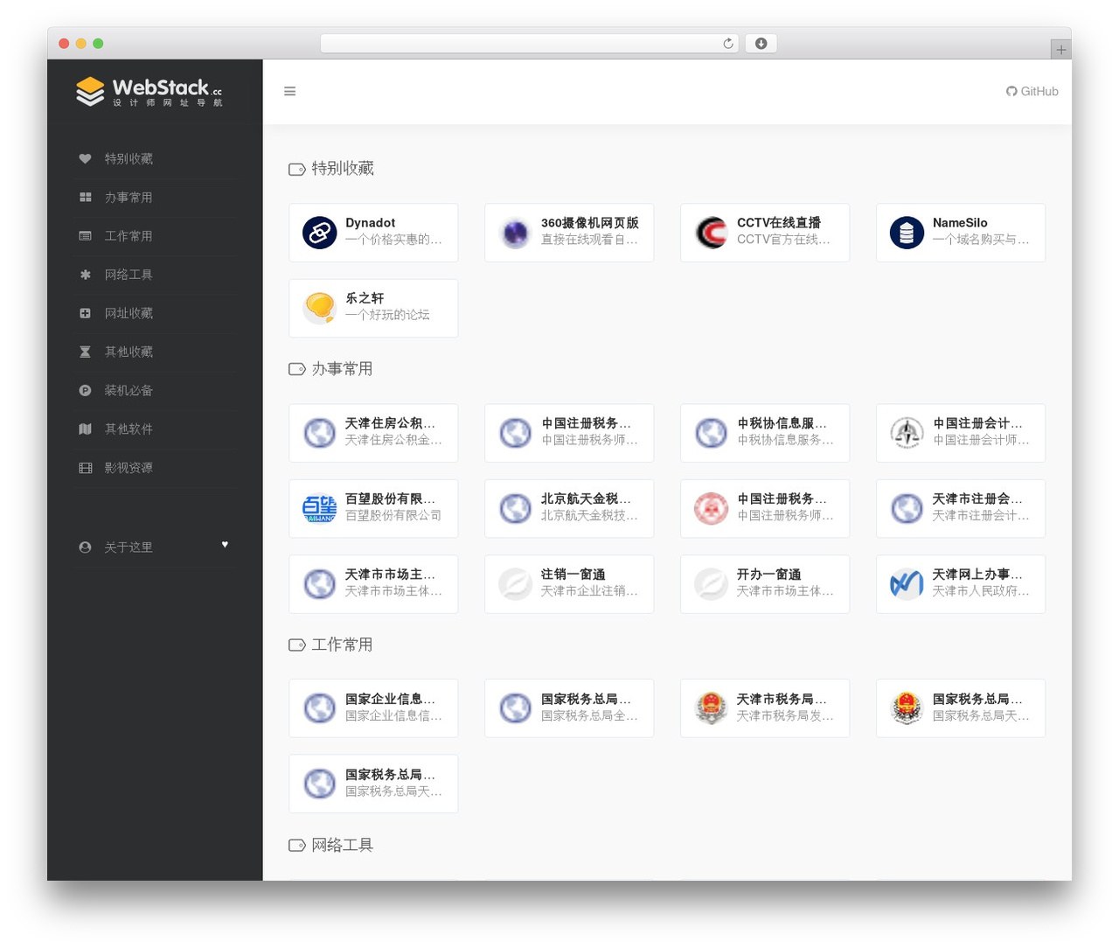
Task: Open the 360摄像机网页版 card icon
Action: (516, 233)
